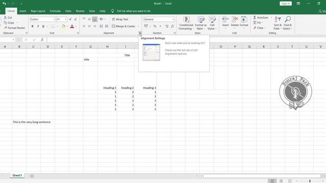Switch to Formulas tab
Image resolution: width=326 pixels, height=183 pixels.
click(x=55, y=11)
